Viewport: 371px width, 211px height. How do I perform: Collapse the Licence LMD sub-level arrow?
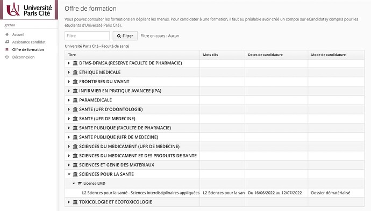[x=74, y=184]
